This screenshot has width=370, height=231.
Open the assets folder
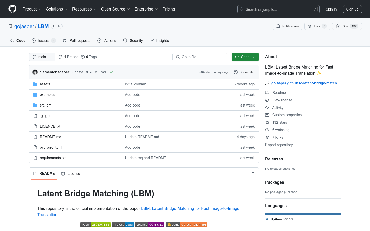tap(45, 84)
